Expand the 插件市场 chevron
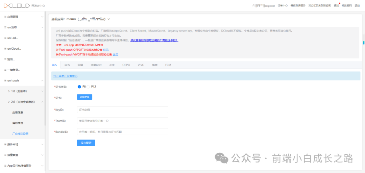 pos(42,144)
